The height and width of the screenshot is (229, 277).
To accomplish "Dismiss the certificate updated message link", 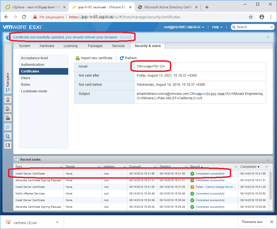I will [x=126, y=37].
